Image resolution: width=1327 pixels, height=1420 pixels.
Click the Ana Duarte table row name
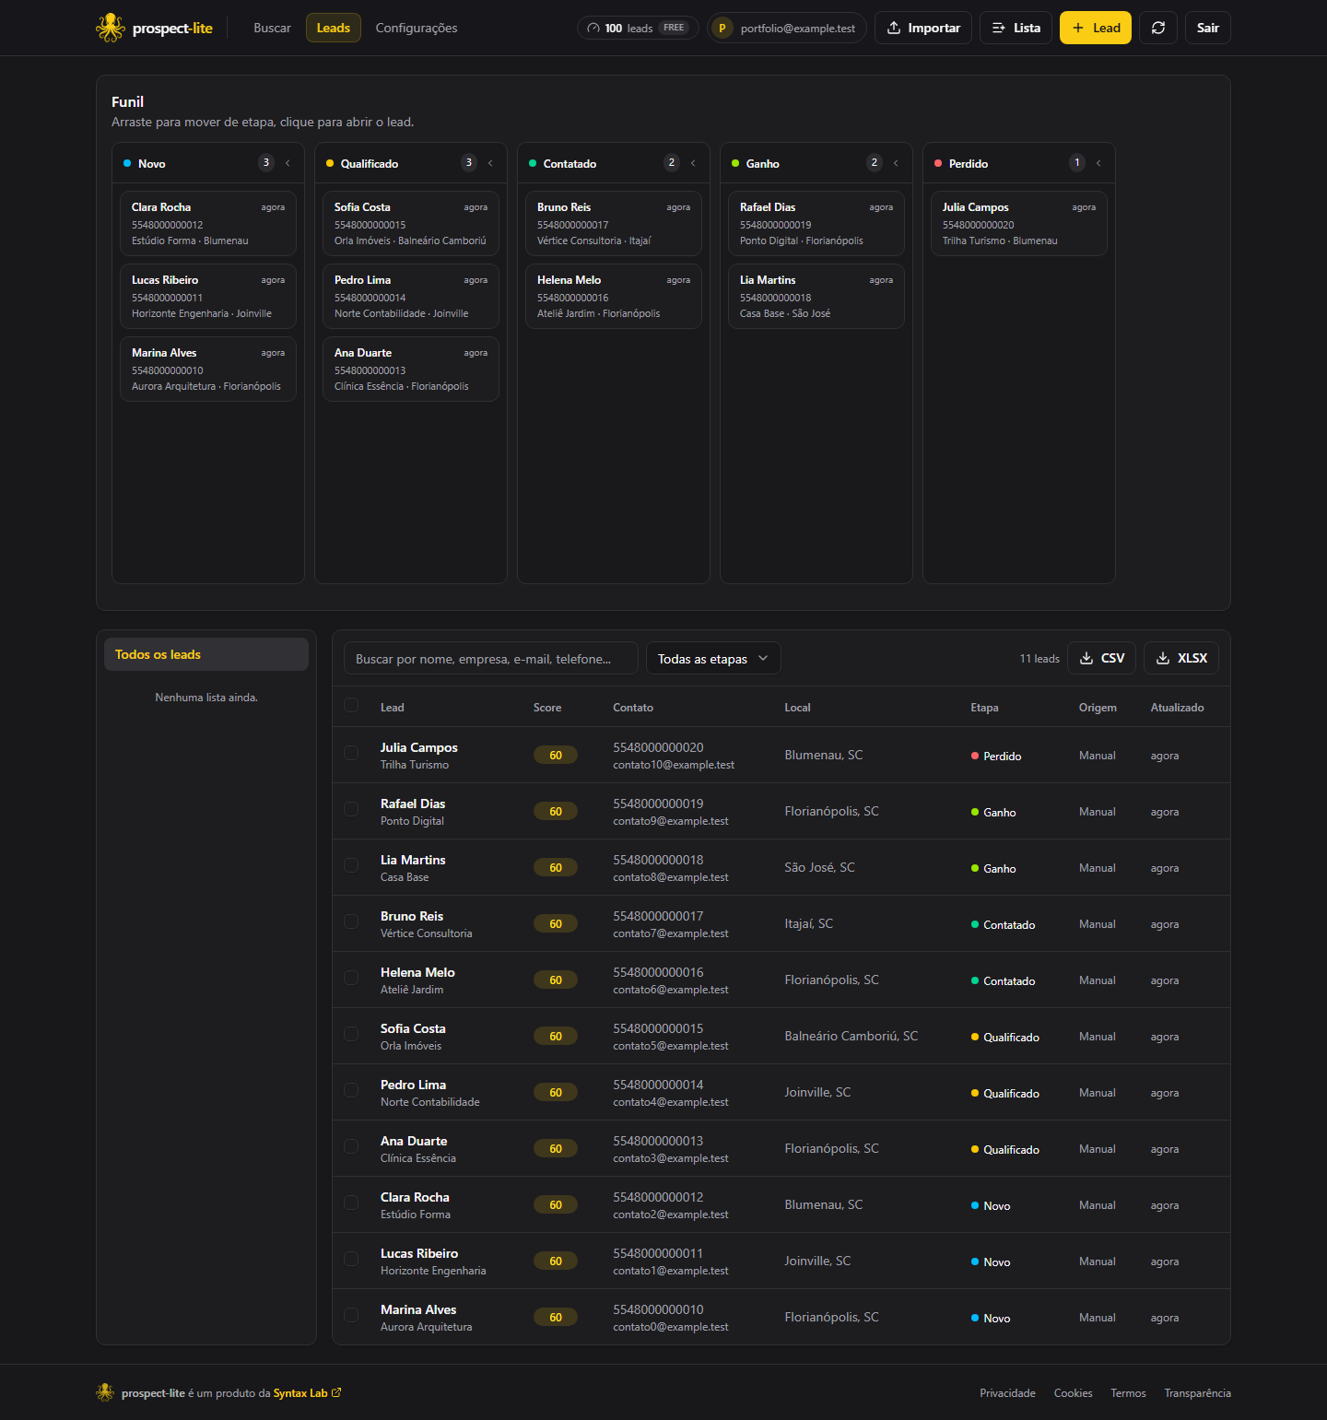tap(414, 1141)
